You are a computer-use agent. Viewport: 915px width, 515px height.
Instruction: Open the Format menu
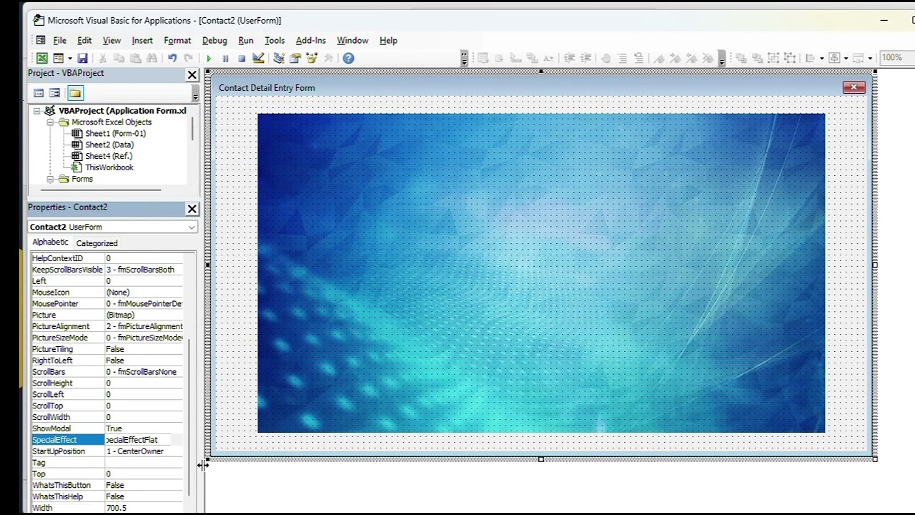pyautogui.click(x=177, y=41)
